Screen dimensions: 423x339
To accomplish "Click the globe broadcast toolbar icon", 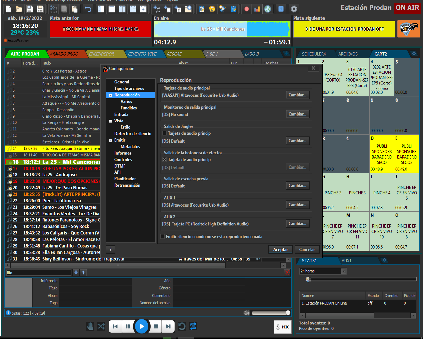I will [268, 9].
